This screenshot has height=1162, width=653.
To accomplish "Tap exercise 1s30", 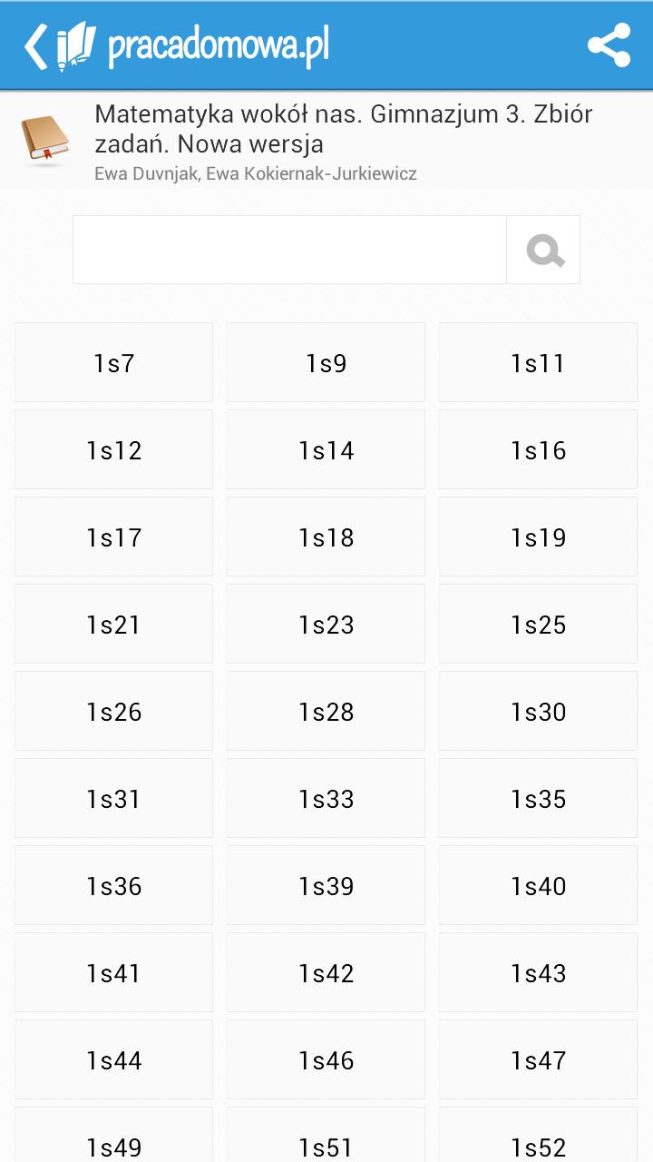I will [538, 712].
